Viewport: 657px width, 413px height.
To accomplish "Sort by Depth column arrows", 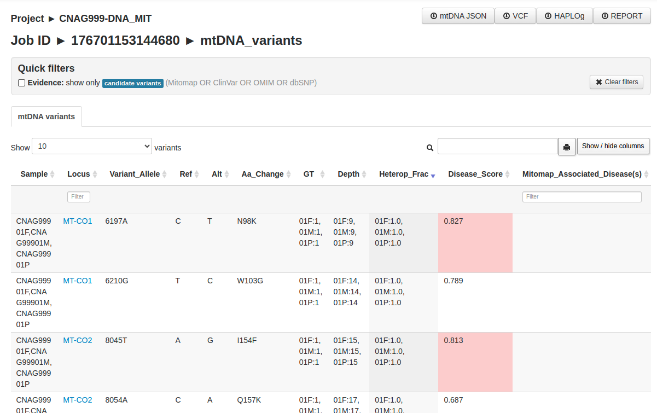I will coord(364,174).
